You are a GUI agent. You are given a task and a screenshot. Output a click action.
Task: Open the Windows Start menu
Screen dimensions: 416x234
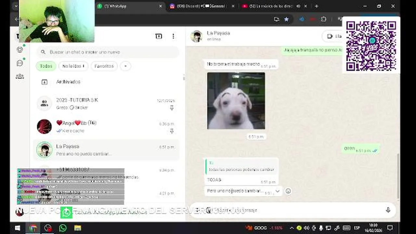click(x=17, y=228)
